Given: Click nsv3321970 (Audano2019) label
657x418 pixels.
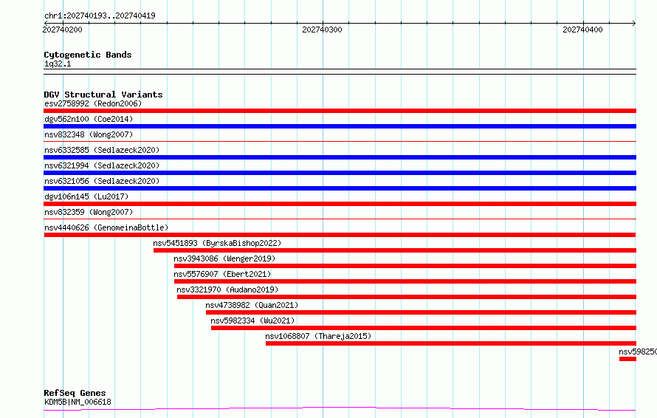Looking at the screenshot, I should click(227, 289).
